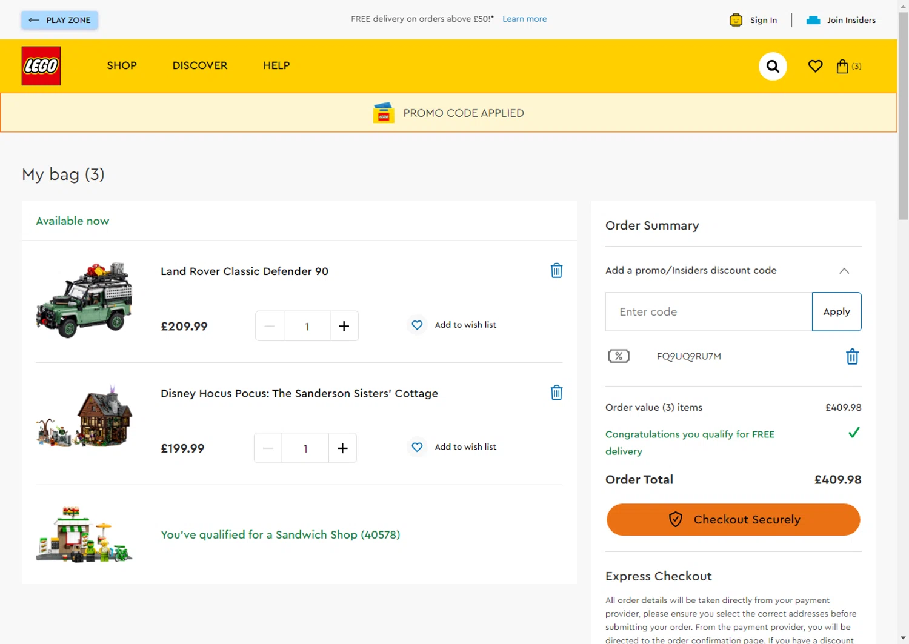Increase Sanderson Cottage quantity with plus
Image resolution: width=909 pixels, height=644 pixels.
342,448
